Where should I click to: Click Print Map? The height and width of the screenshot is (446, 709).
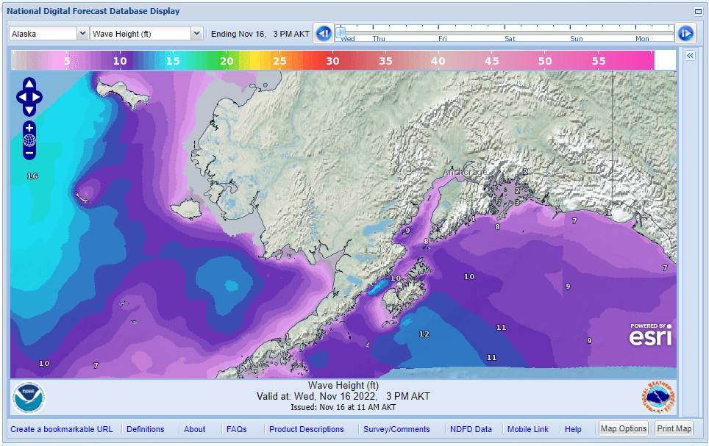pos(673,428)
